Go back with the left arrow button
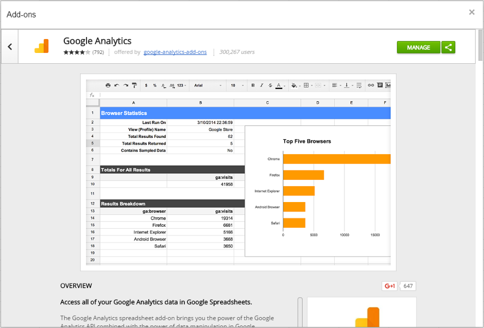The height and width of the screenshot is (328, 484). (x=10, y=47)
